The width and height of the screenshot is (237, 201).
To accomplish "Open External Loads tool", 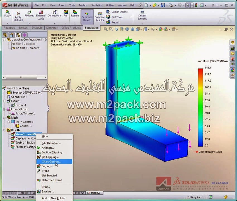I will 41,15.
